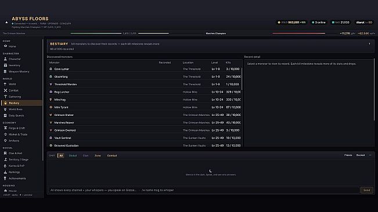The height and width of the screenshot is (212, 378).
Task: Select the Marches Reaver row
Action: [145, 123]
